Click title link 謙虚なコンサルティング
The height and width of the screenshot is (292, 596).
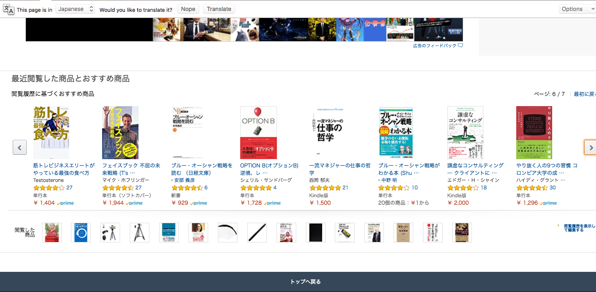(x=475, y=169)
